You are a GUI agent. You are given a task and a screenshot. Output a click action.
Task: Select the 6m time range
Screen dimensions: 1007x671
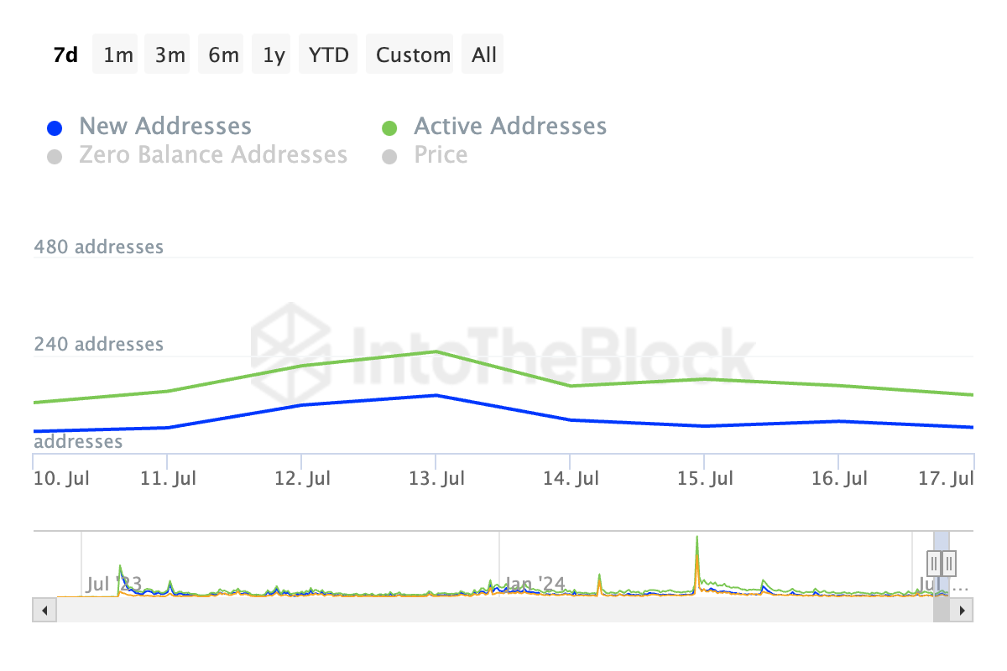click(223, 55)
